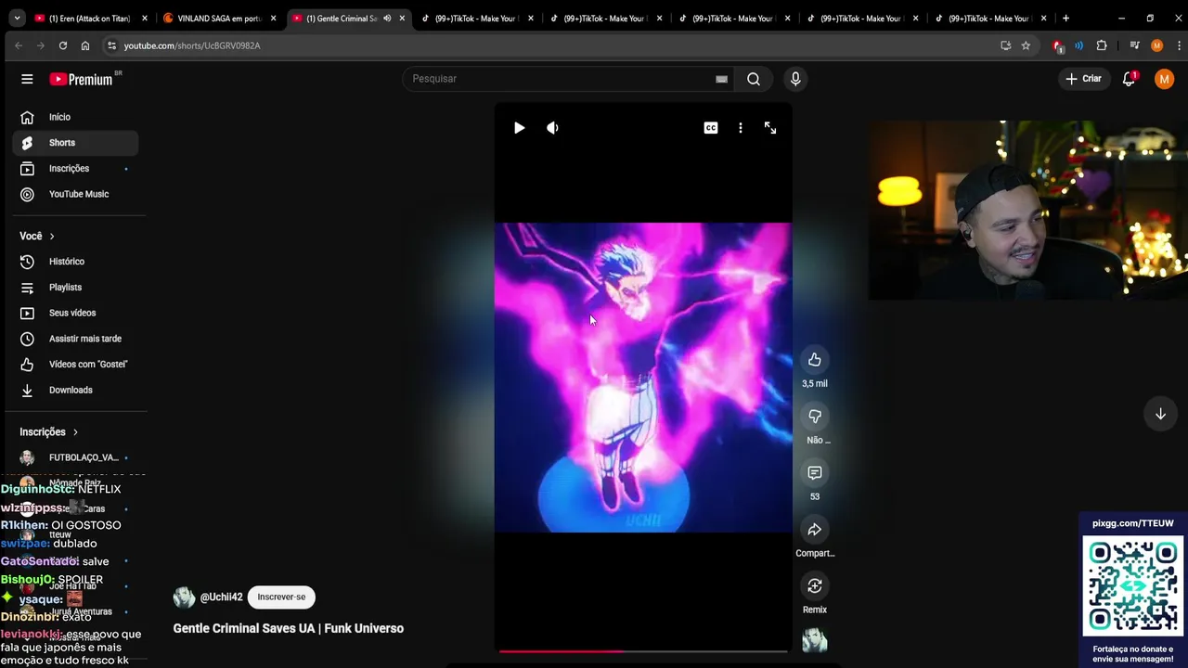Start voice search with the microphone
1188x668 pixels.
tap(795, 79)
